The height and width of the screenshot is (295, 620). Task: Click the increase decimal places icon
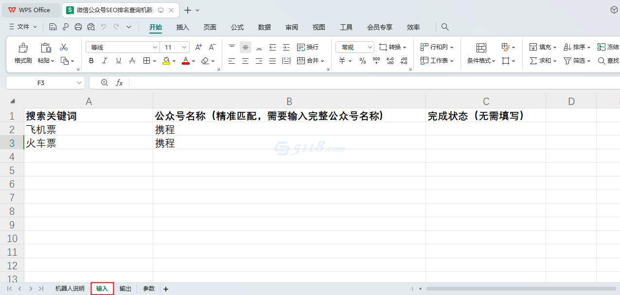click(390, 60)
